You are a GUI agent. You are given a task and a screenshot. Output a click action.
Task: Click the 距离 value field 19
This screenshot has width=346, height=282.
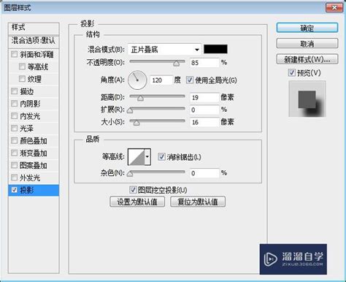point(204,98)
